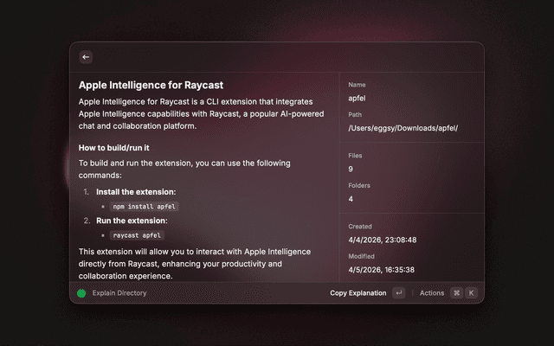Click the code snippet raycast apfel
Viewport: 554px width, 346px height.
pos(137,235)
